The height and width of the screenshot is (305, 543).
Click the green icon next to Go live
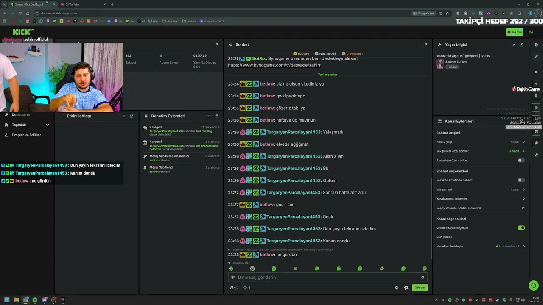531,32
